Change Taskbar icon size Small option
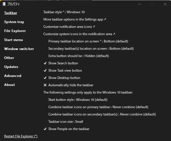Image resolution: width=171 pixels, height=141 pixels. click(65, 122)
